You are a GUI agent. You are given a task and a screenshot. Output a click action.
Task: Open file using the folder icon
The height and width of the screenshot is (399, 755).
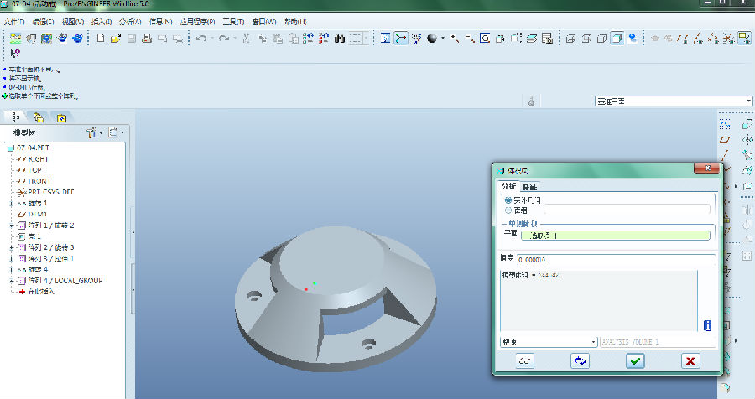116,39
